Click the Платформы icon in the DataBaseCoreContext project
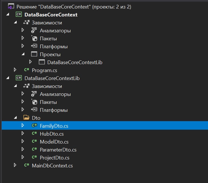 pos(34,46)
